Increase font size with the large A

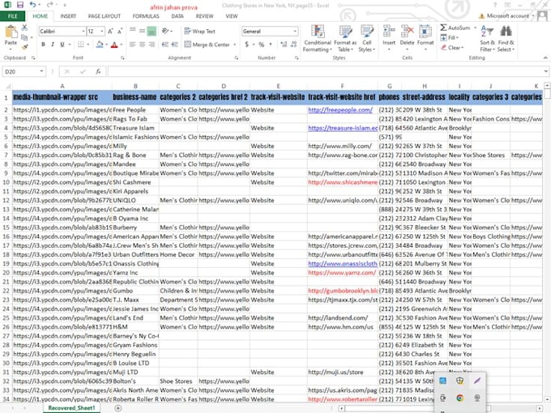coord(110,32)
